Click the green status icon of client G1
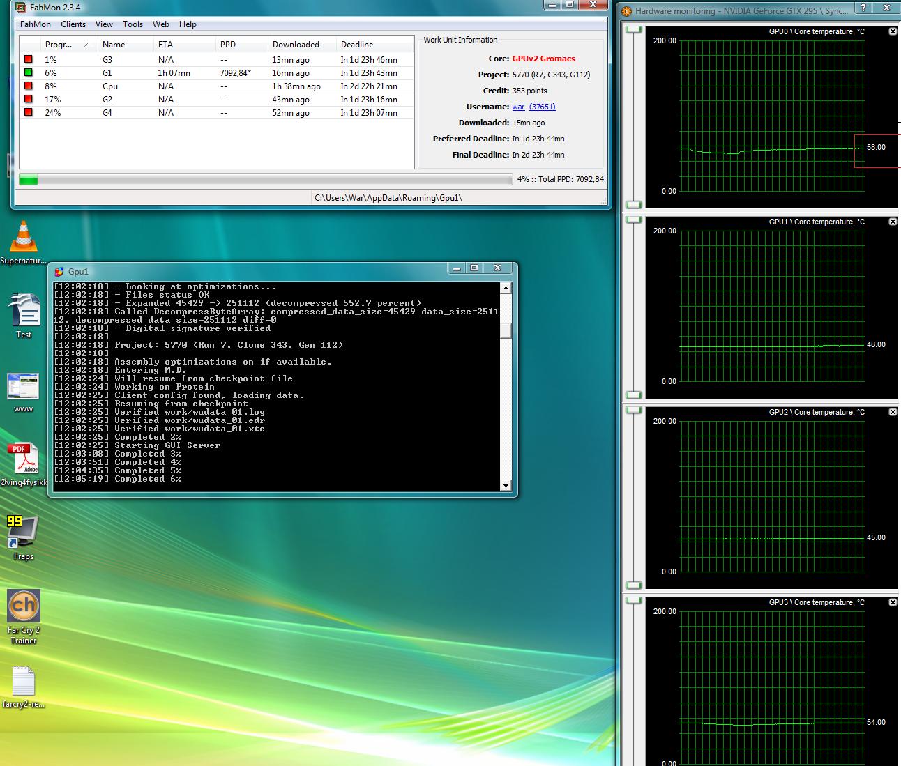Image resolution: width=901 pixels, height=766 pixels. (x=29, y=73)
